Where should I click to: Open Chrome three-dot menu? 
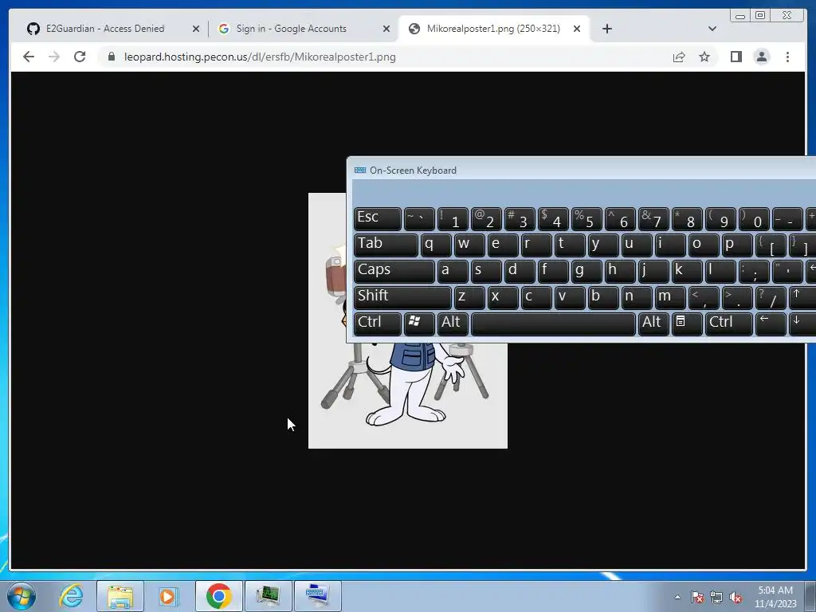pos(787,57)
